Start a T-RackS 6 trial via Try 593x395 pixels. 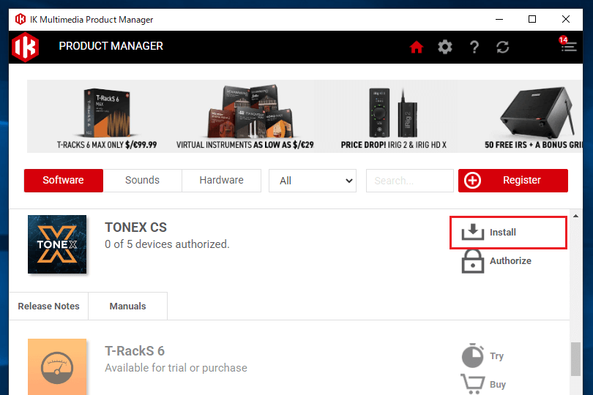coord(483,355)
